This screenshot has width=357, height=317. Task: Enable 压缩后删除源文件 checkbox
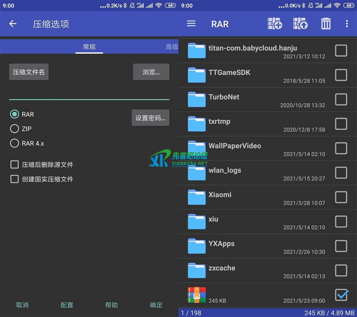15,164
